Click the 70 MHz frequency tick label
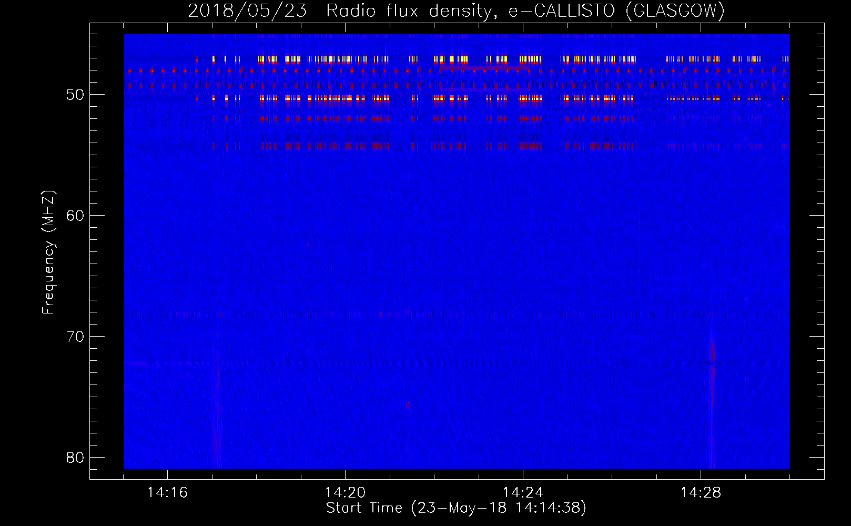The image size is (851, 526). [x=75, y=337]
